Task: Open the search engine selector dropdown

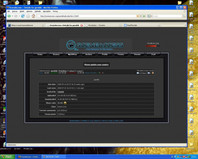Action: click(149, 16)
